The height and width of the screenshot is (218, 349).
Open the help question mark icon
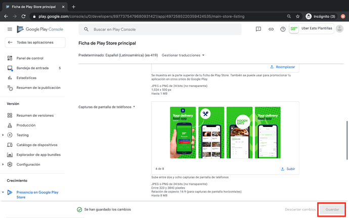click(283, 29)
